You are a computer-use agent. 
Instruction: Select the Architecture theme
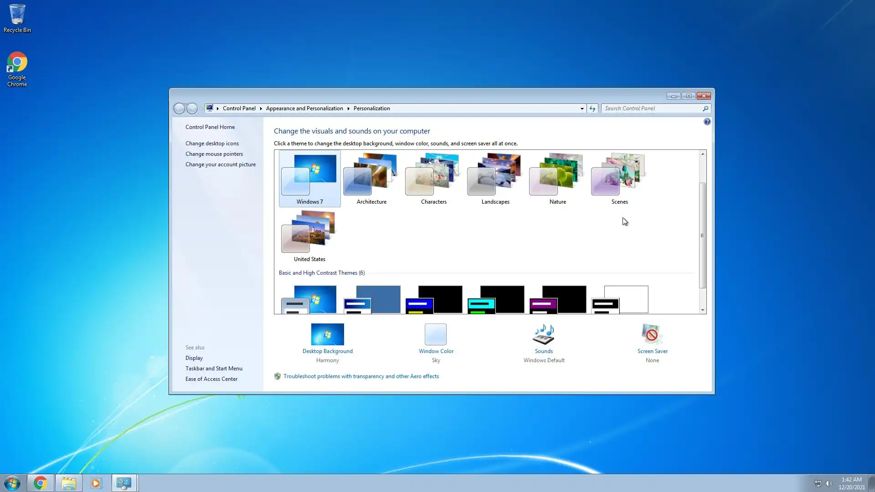tap(371, 179)
